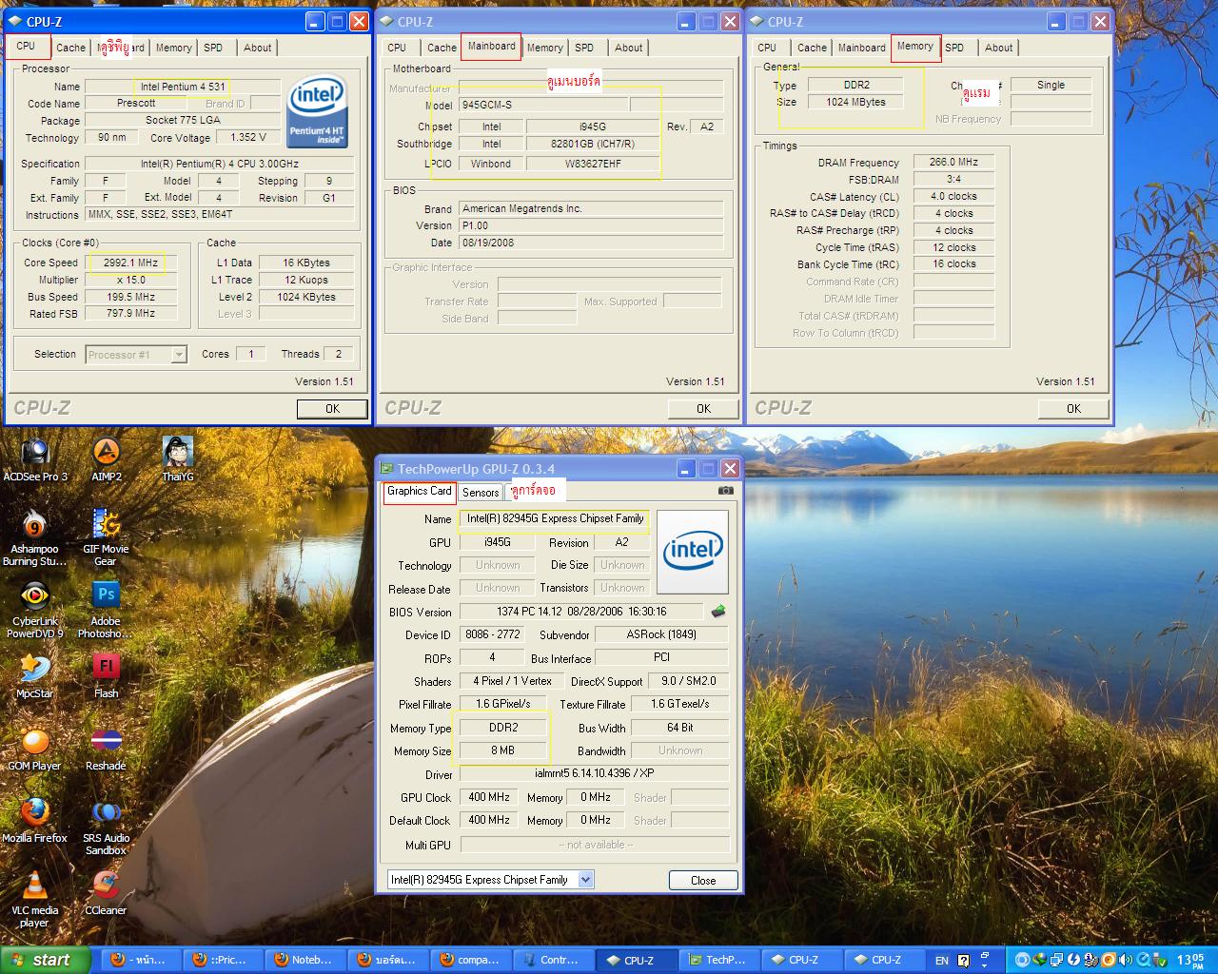Screen dimensions: 1218x974
Task: Click the Flash desktop shortcut icon
Action: pos(106,677)
